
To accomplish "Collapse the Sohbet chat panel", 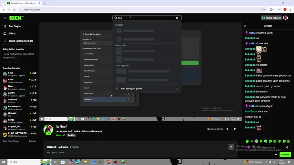I will pos(245,26).
